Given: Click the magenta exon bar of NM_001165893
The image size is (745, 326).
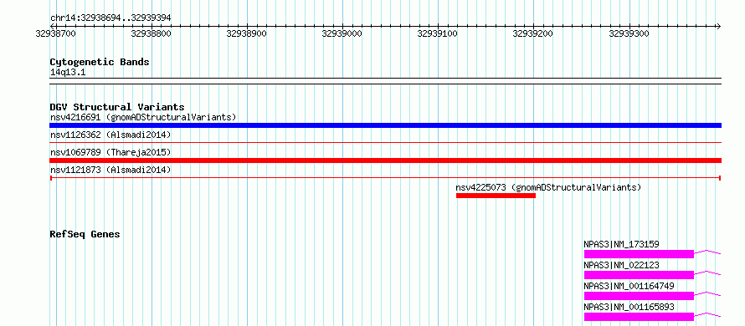Looking at the screenshot, I should pos(639,317).
